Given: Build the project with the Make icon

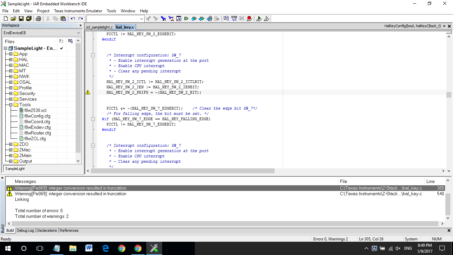Looking at the screenshot, I should pyautogui.click(x=234, y=19).
